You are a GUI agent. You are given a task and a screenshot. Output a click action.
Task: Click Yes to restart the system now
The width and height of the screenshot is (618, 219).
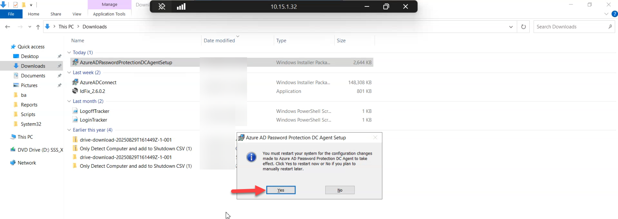pos(281,190)
